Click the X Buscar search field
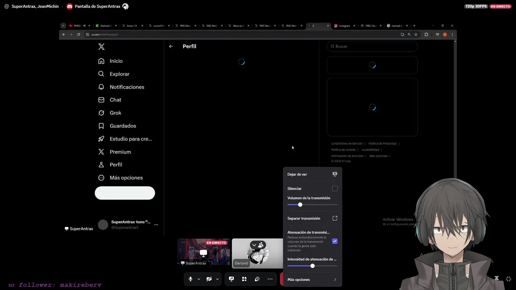 coord(372,46)
